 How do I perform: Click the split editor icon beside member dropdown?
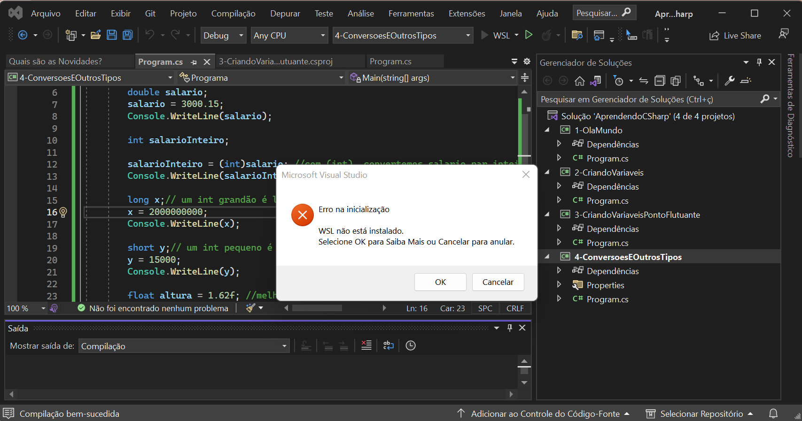pyautogui.click(x=525, y=77)
